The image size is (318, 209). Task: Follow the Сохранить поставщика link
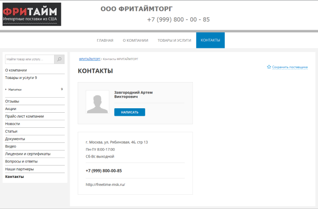coord(290,67)
